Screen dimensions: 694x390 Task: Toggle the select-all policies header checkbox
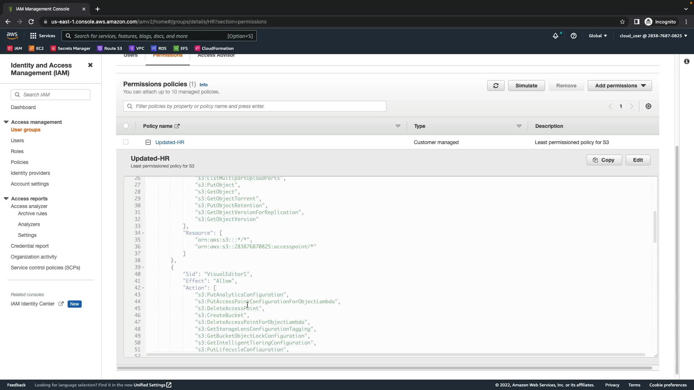[126, 126]
